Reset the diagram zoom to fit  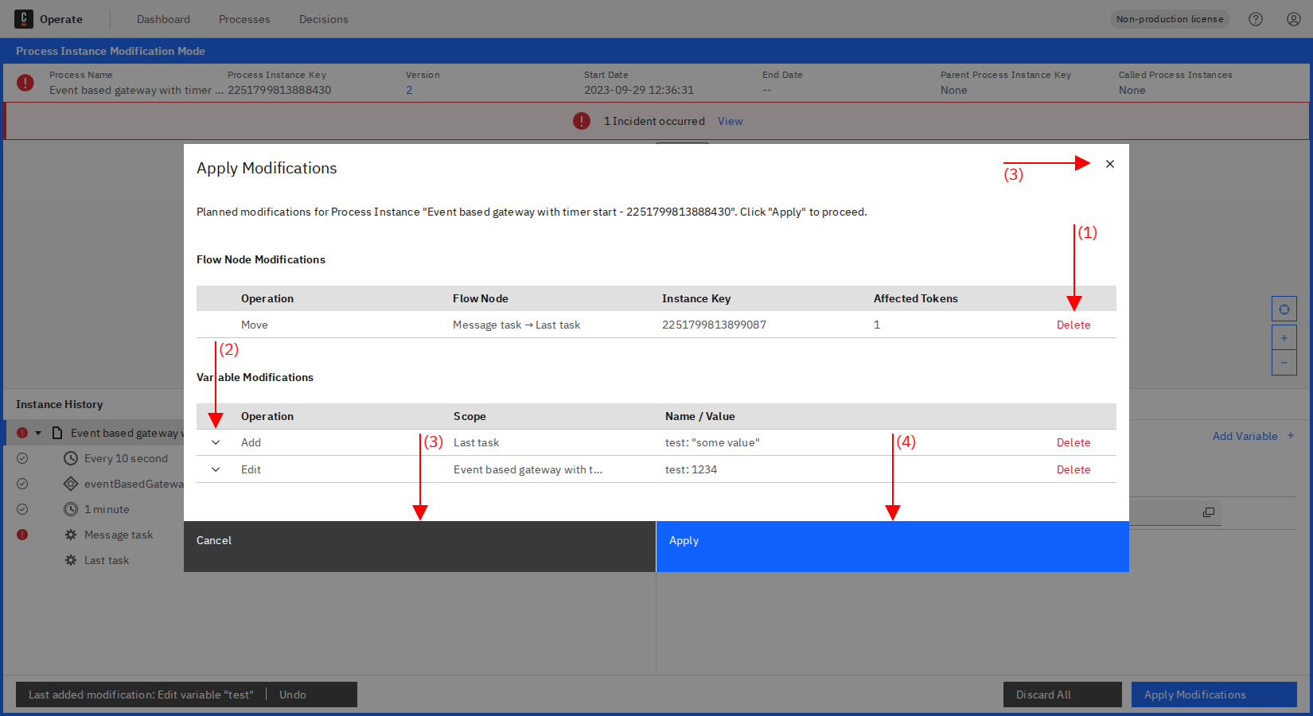pos(1284,309)
